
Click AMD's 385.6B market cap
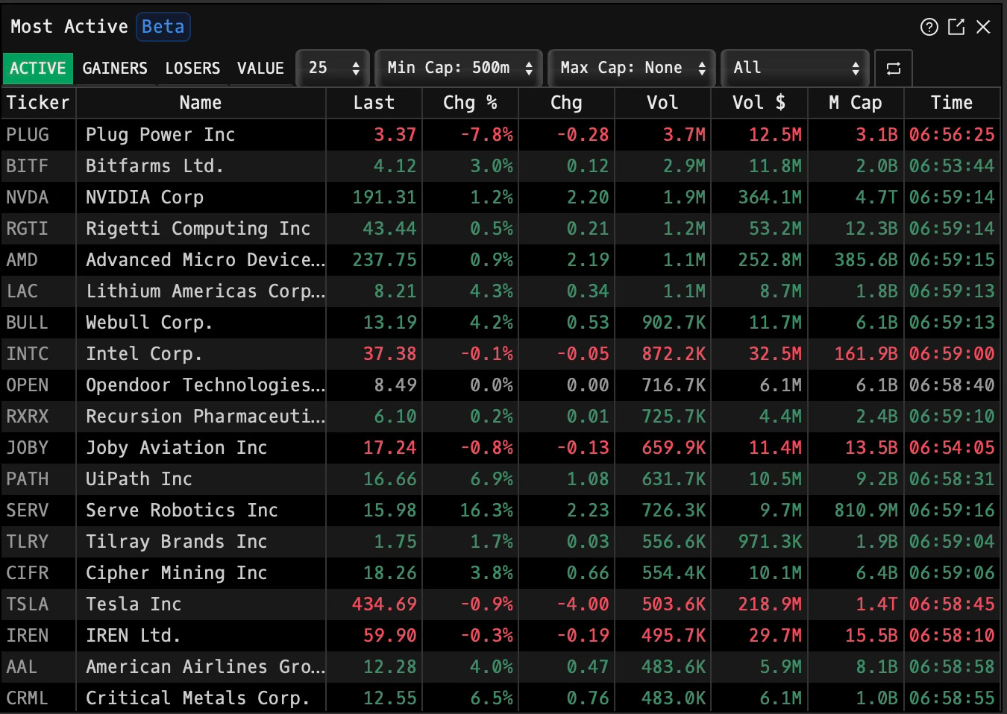click(x=866, y=260)
